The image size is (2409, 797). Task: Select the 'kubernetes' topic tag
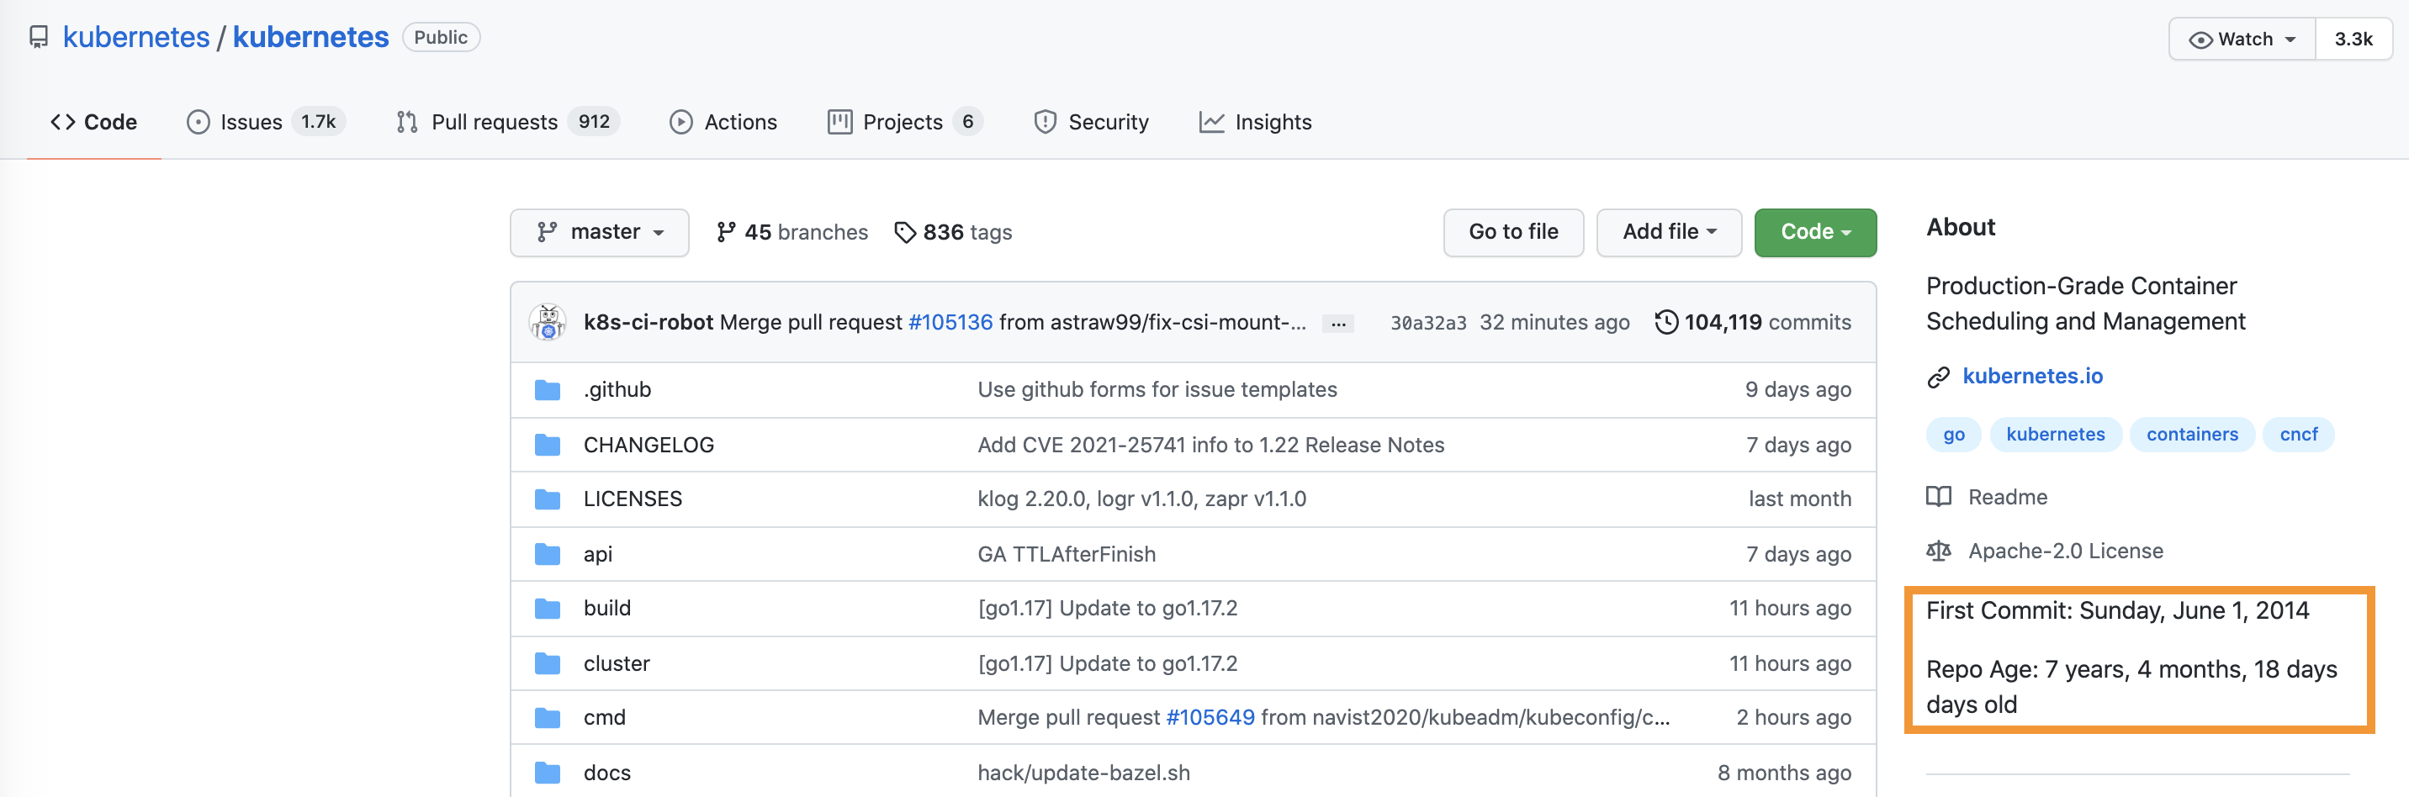pos(2055,435)
